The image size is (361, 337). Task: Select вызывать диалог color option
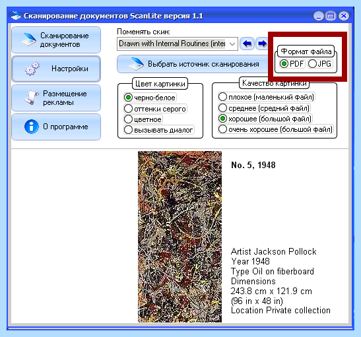coord(159,130)
